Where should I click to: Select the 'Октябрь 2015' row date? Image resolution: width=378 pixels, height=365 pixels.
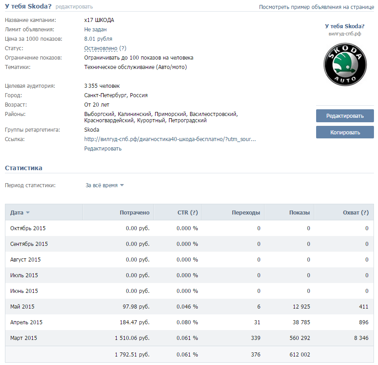click(x=28, y=228)
